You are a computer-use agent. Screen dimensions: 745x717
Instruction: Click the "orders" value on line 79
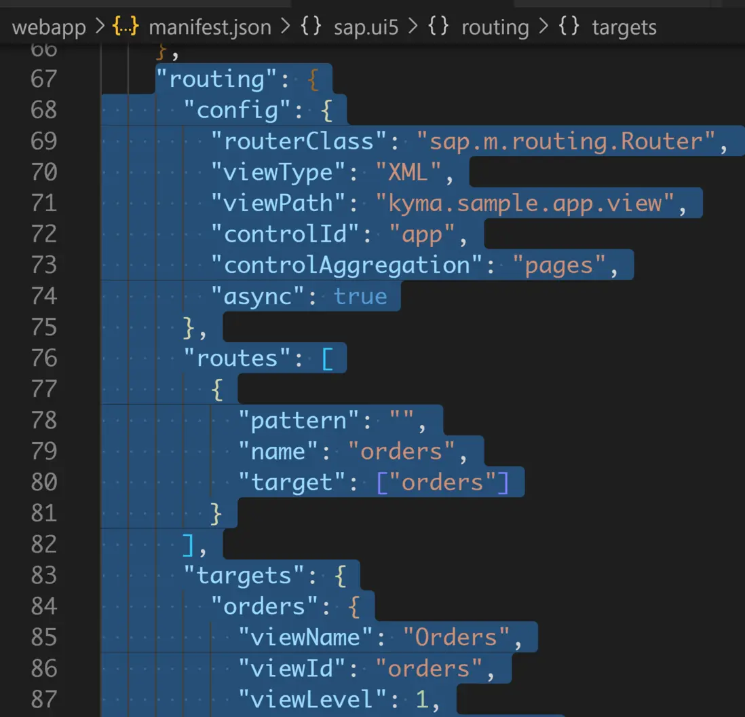(401, 451)
